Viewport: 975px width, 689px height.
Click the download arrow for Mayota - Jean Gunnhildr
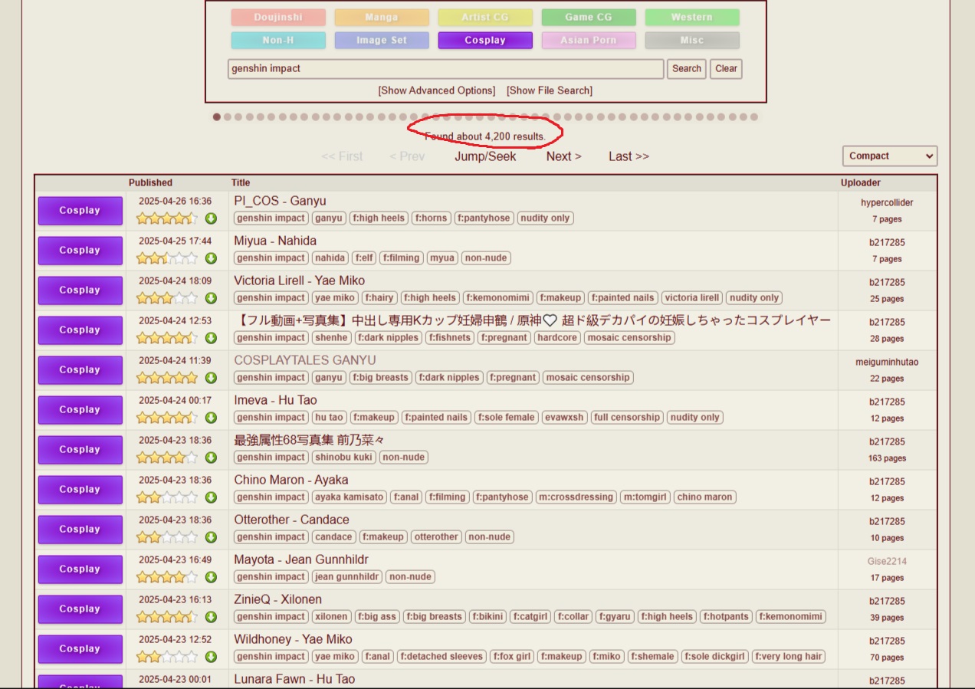point(211,577)
